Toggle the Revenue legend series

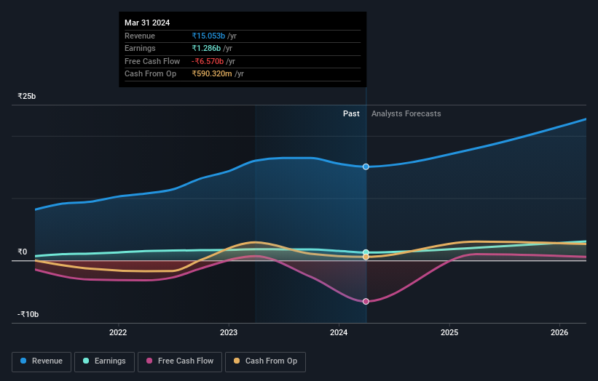(42, 361)
